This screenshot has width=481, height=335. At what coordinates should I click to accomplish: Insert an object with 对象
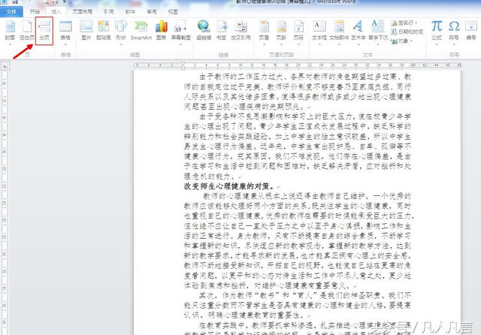point(401,41)
